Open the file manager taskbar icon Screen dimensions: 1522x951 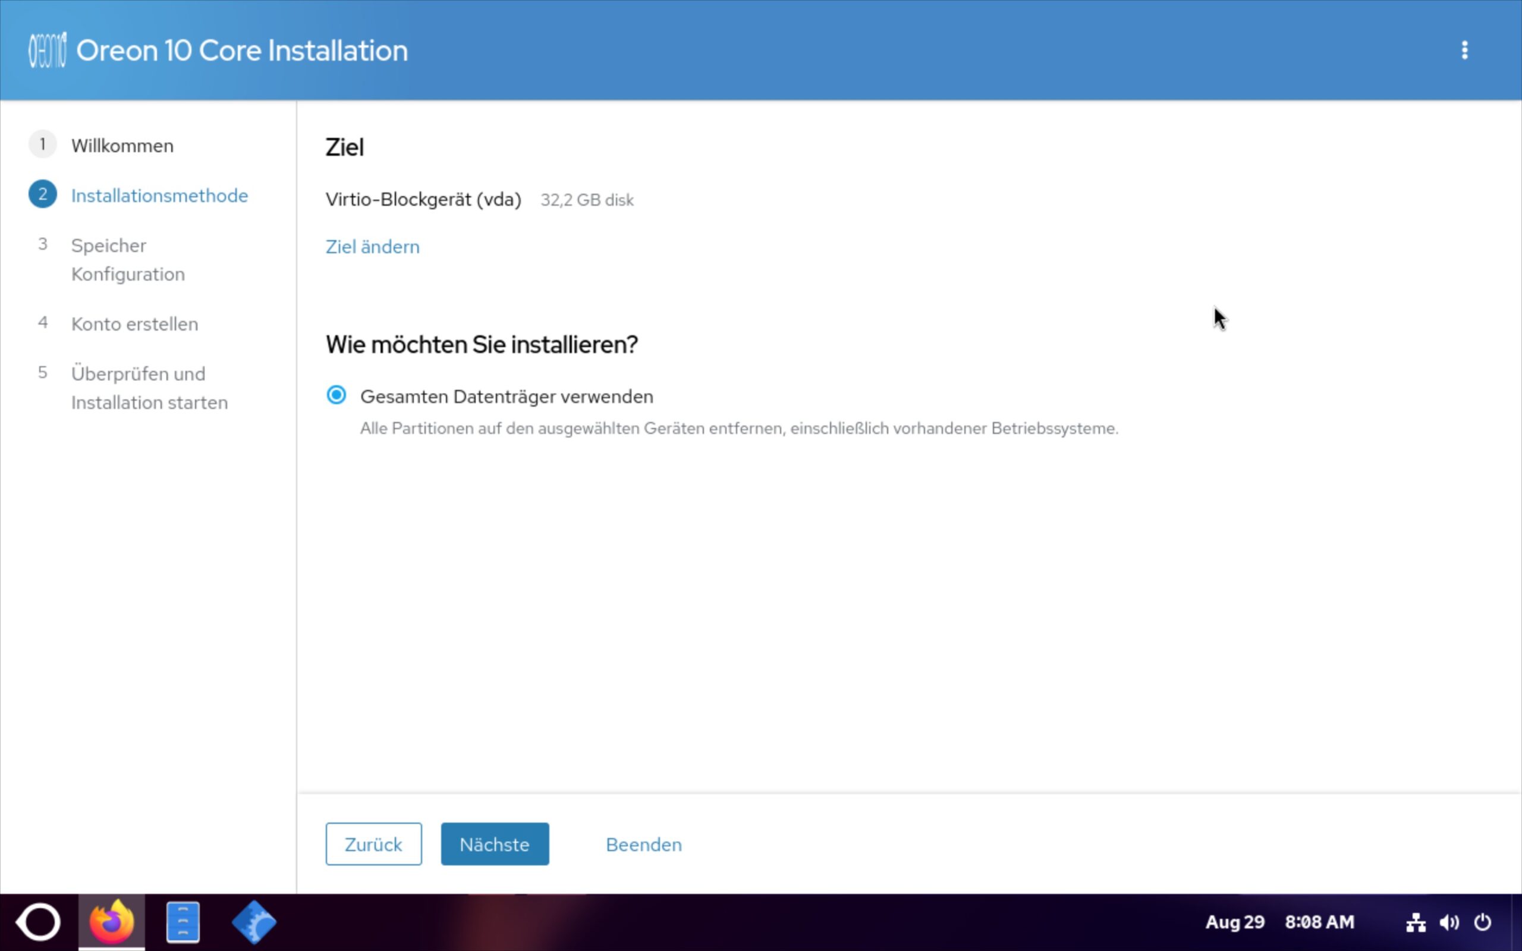pyautogui.click(x=183, y=922)
